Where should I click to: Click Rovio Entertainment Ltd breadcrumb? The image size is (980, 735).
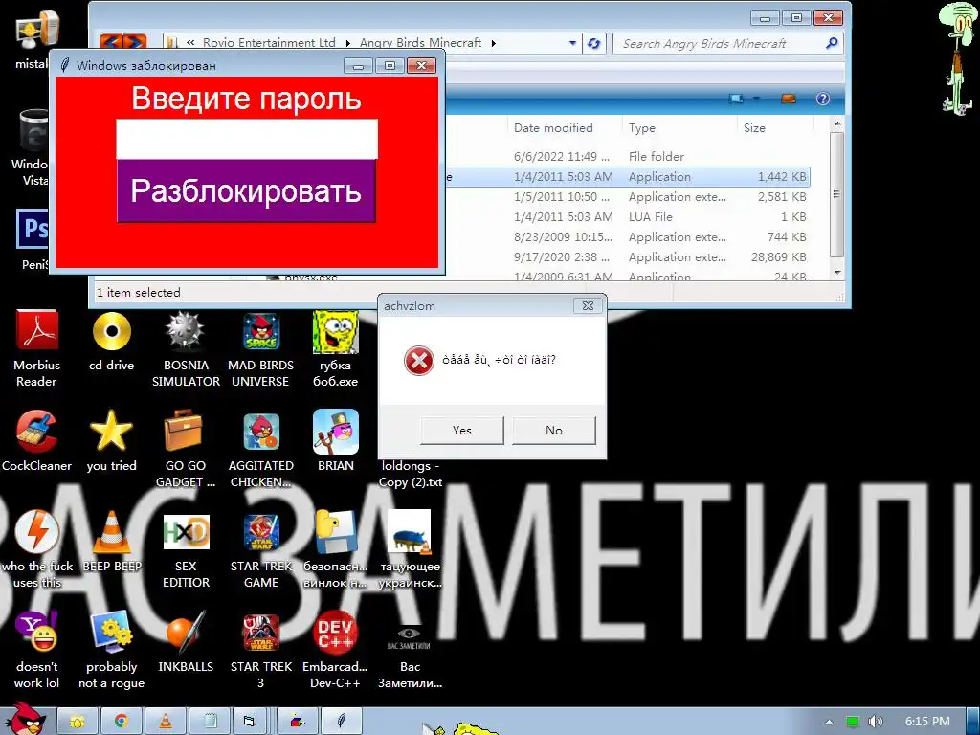269,42
